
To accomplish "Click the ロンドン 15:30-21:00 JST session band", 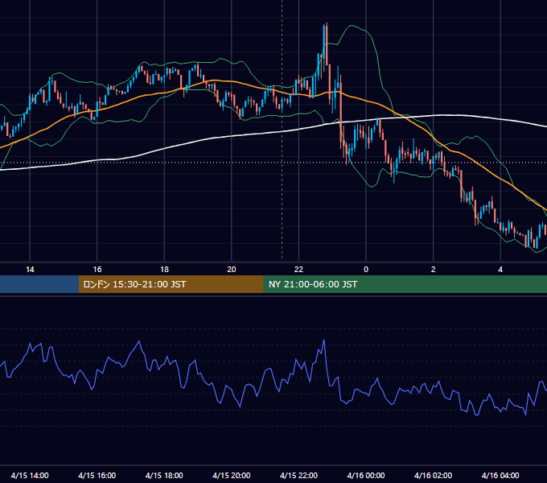I will point(171,284).
